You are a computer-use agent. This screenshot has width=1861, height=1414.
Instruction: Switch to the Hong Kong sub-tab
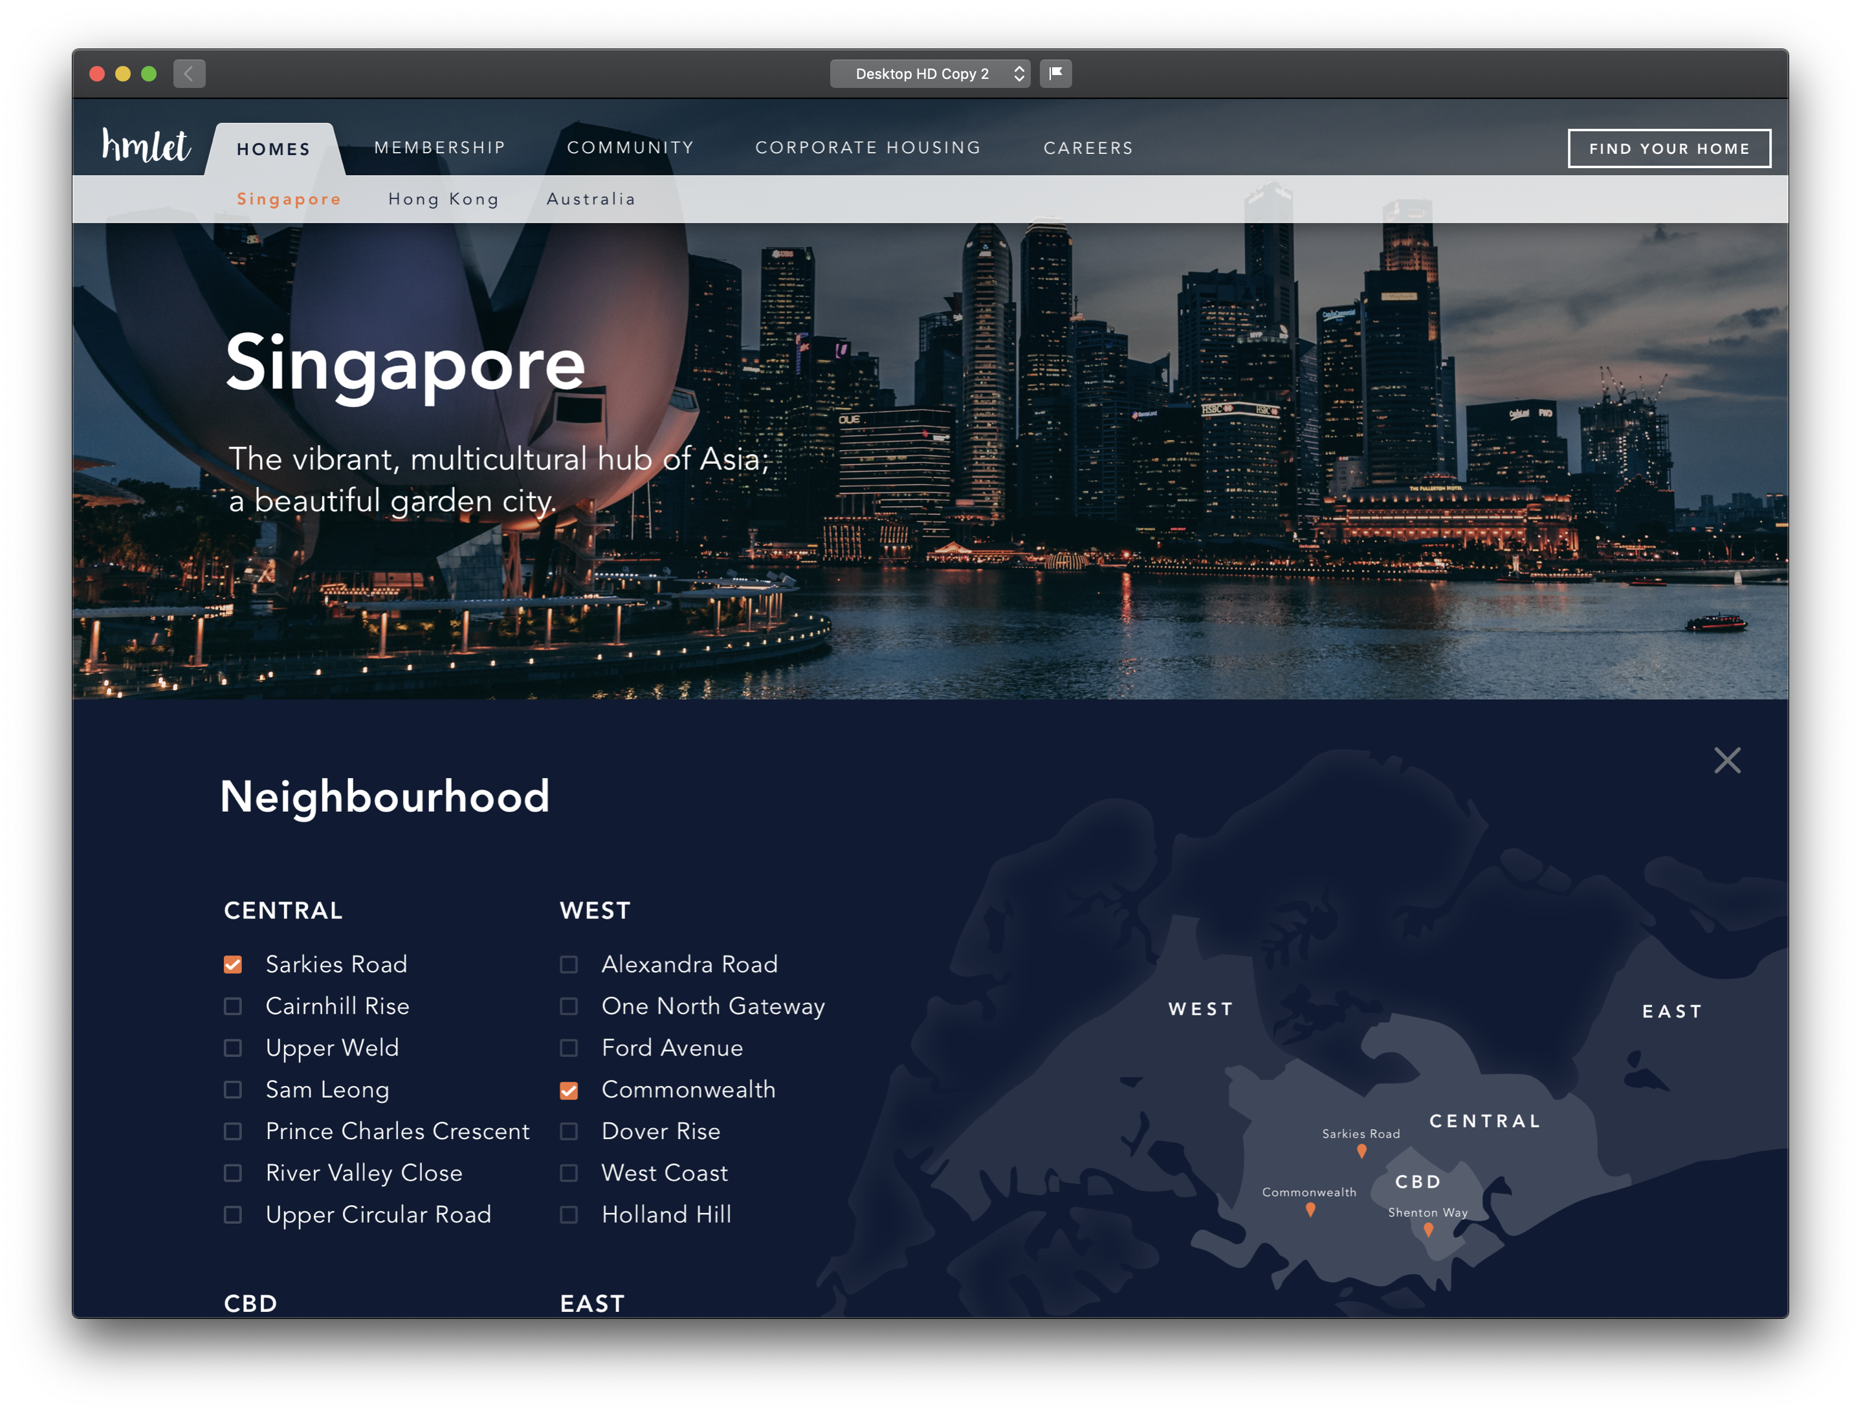pyautogui.click(x=443, y=199)
